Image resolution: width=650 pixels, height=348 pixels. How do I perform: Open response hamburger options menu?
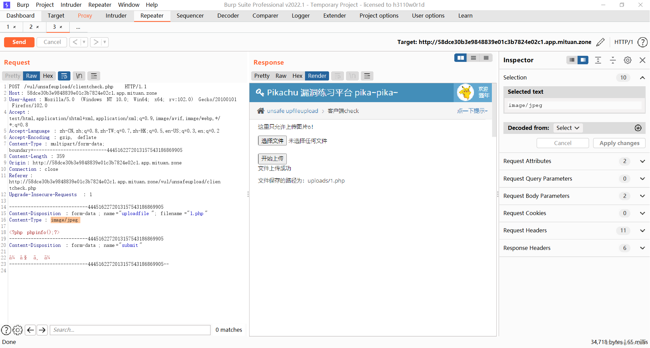pos(367,76)
